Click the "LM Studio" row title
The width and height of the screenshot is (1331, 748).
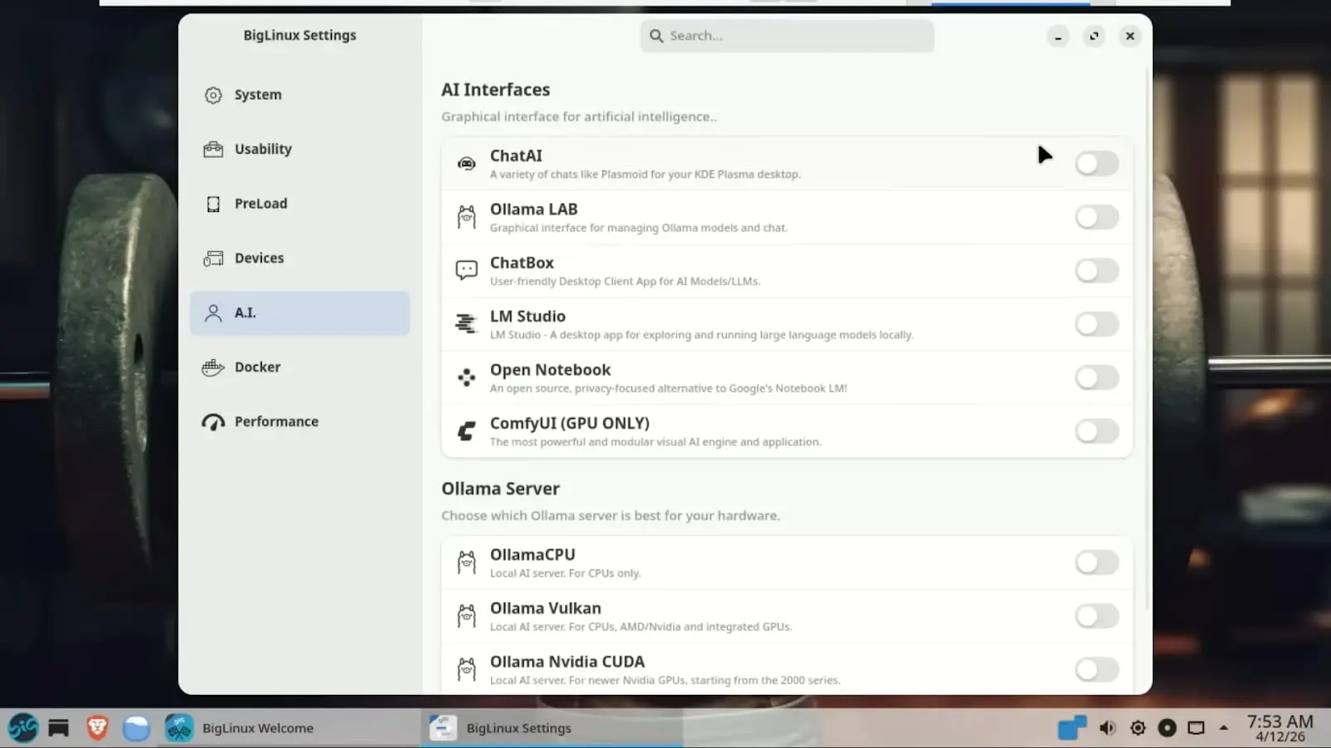pos(527,317)
